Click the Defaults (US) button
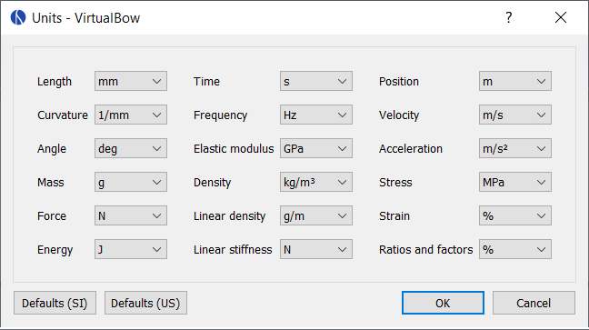The image size is (589, 330). tap(145, 303)
